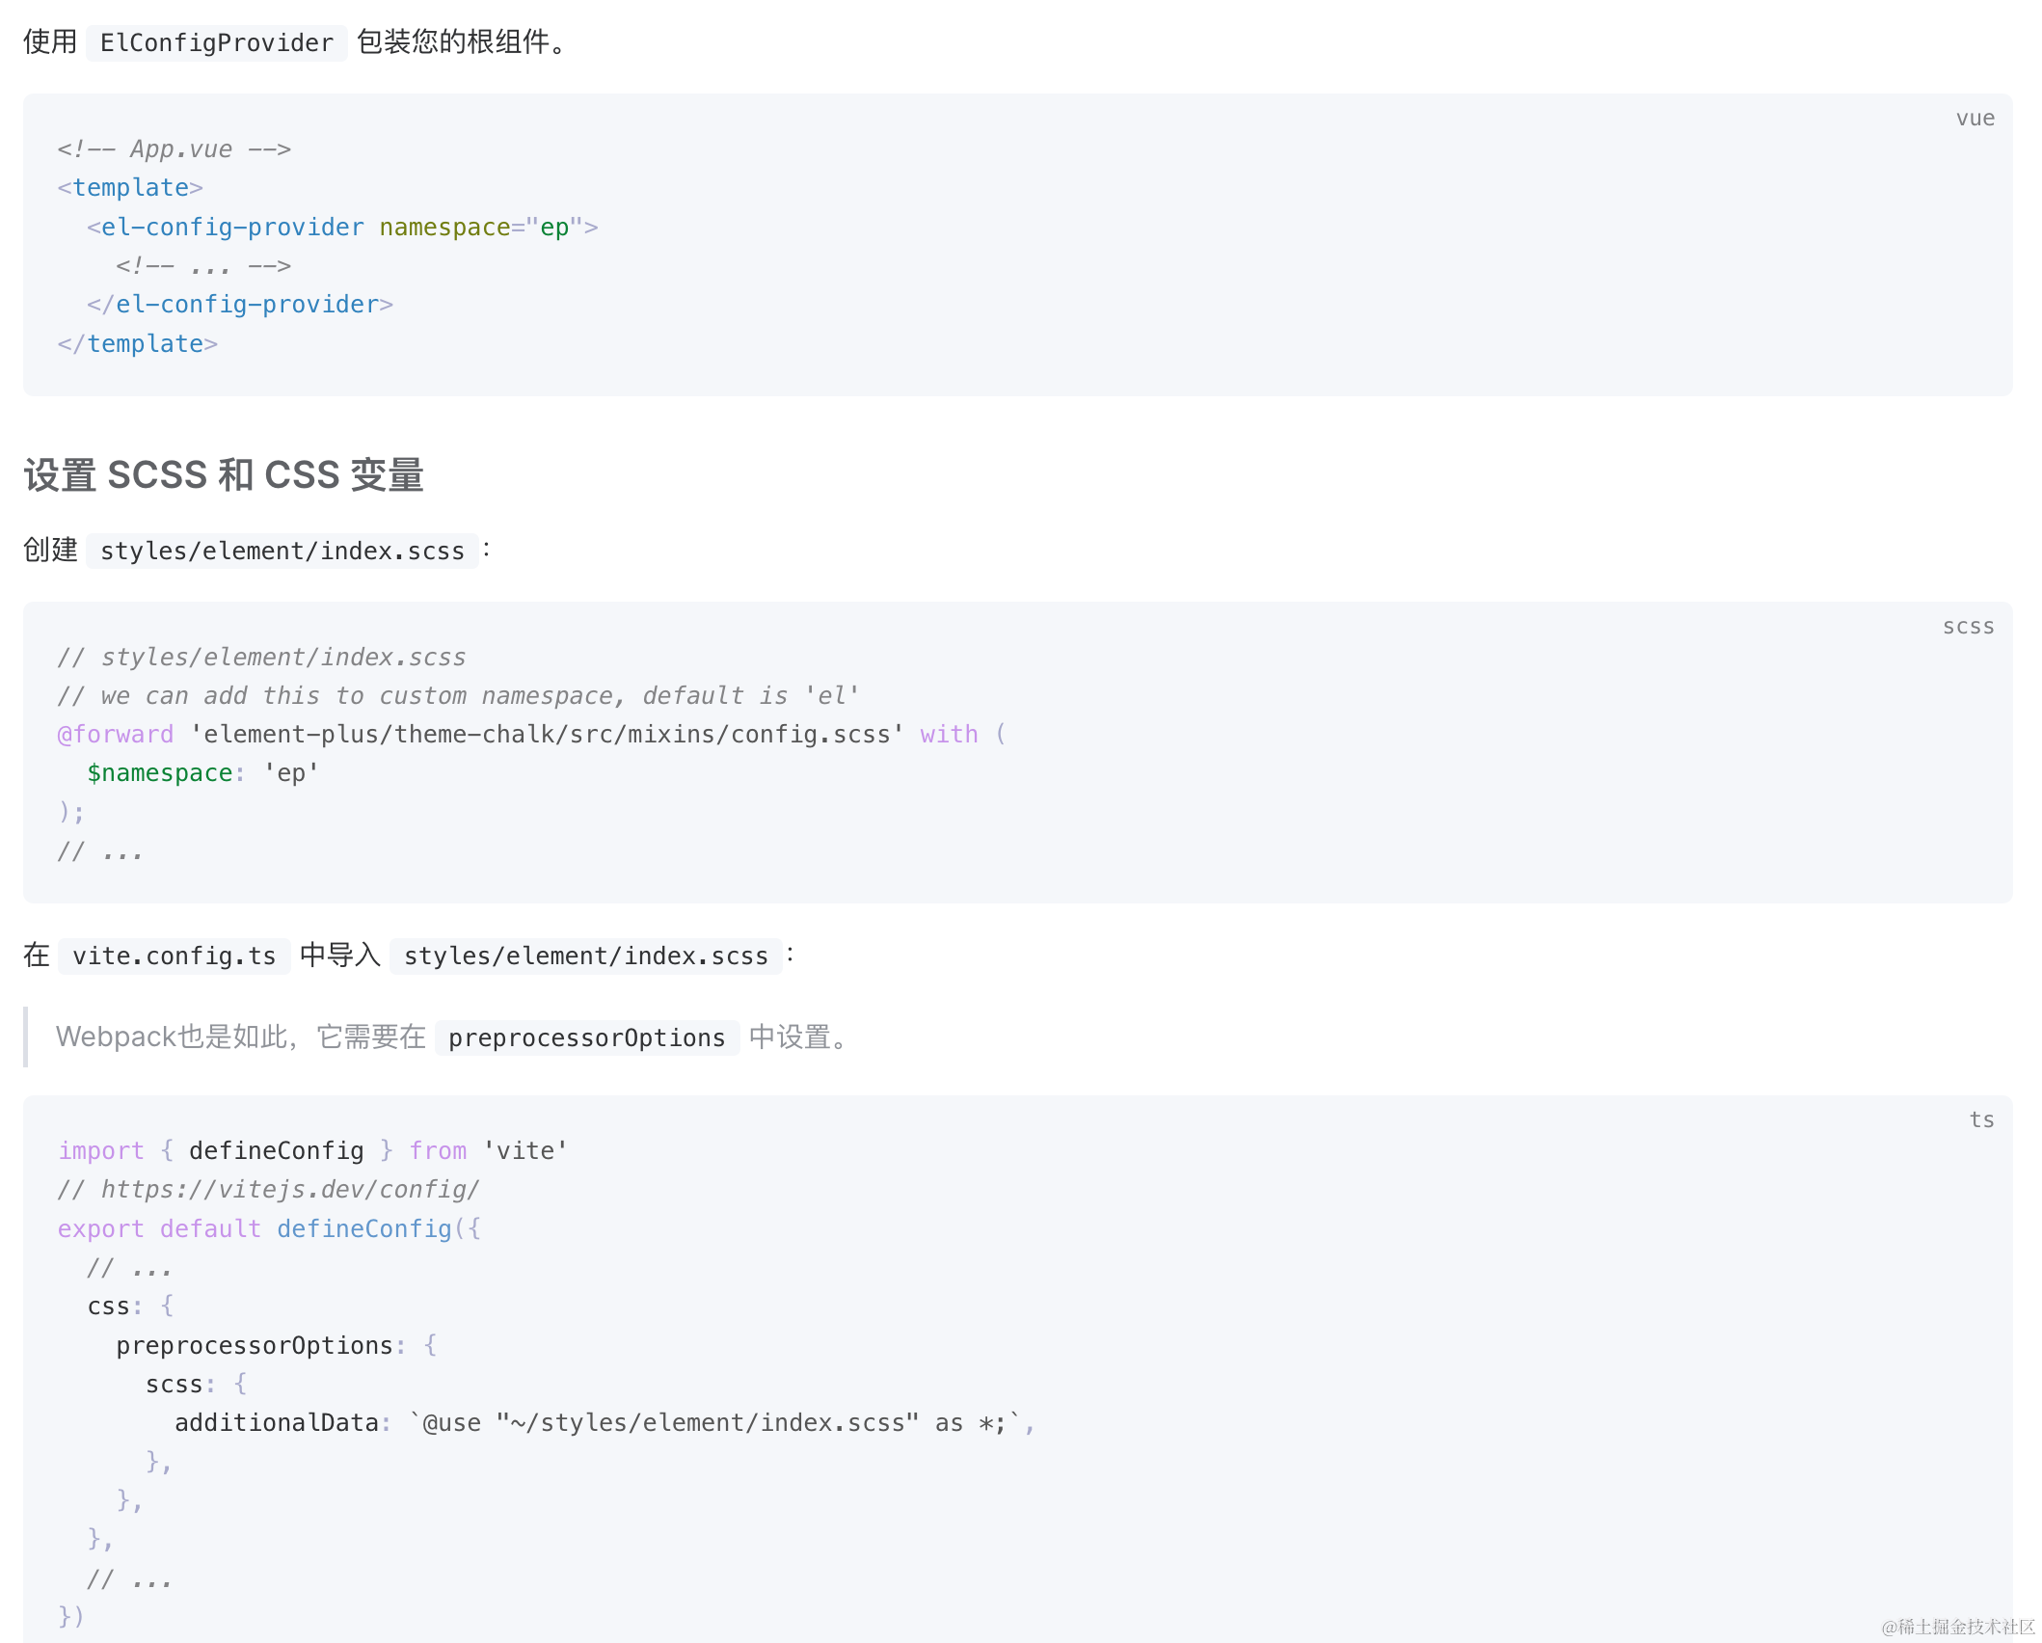Select the inline code "ElConfigProvider"
Screen dimensions: 2042x1643
(215, 42)
